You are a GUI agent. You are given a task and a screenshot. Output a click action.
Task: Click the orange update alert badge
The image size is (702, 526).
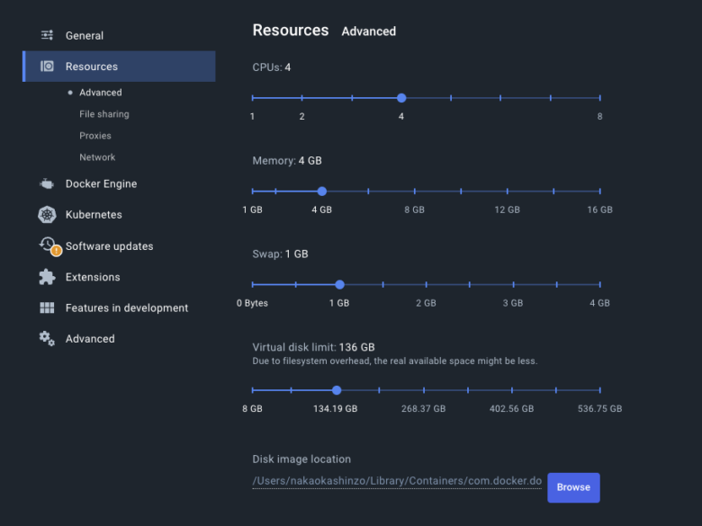tap(56, 251)
